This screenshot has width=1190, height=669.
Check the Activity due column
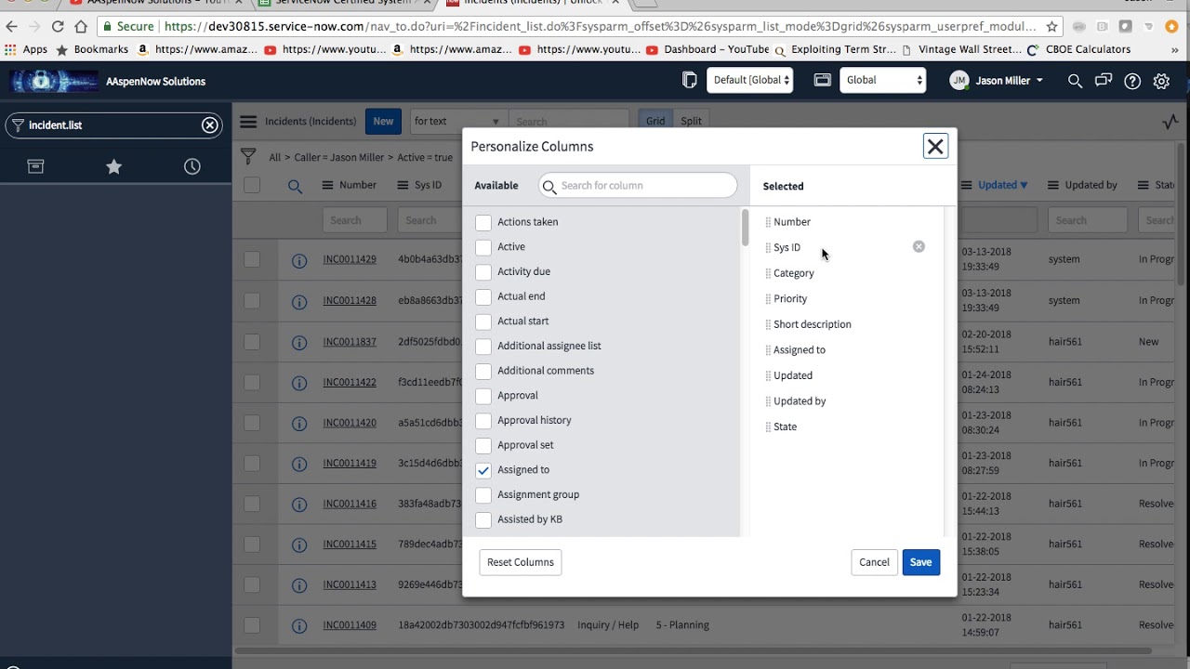483,272
